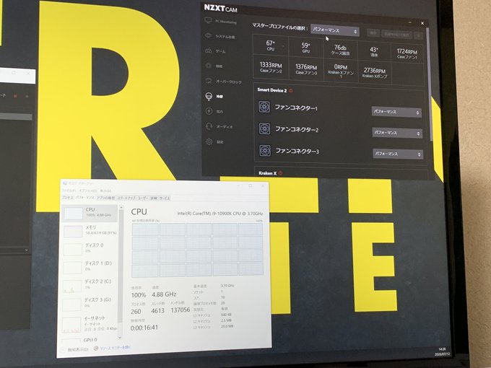This screenshot has width=491, height=368.
Task: Select ディスク 1 (D:) in performance list
Action: [90, 267]
